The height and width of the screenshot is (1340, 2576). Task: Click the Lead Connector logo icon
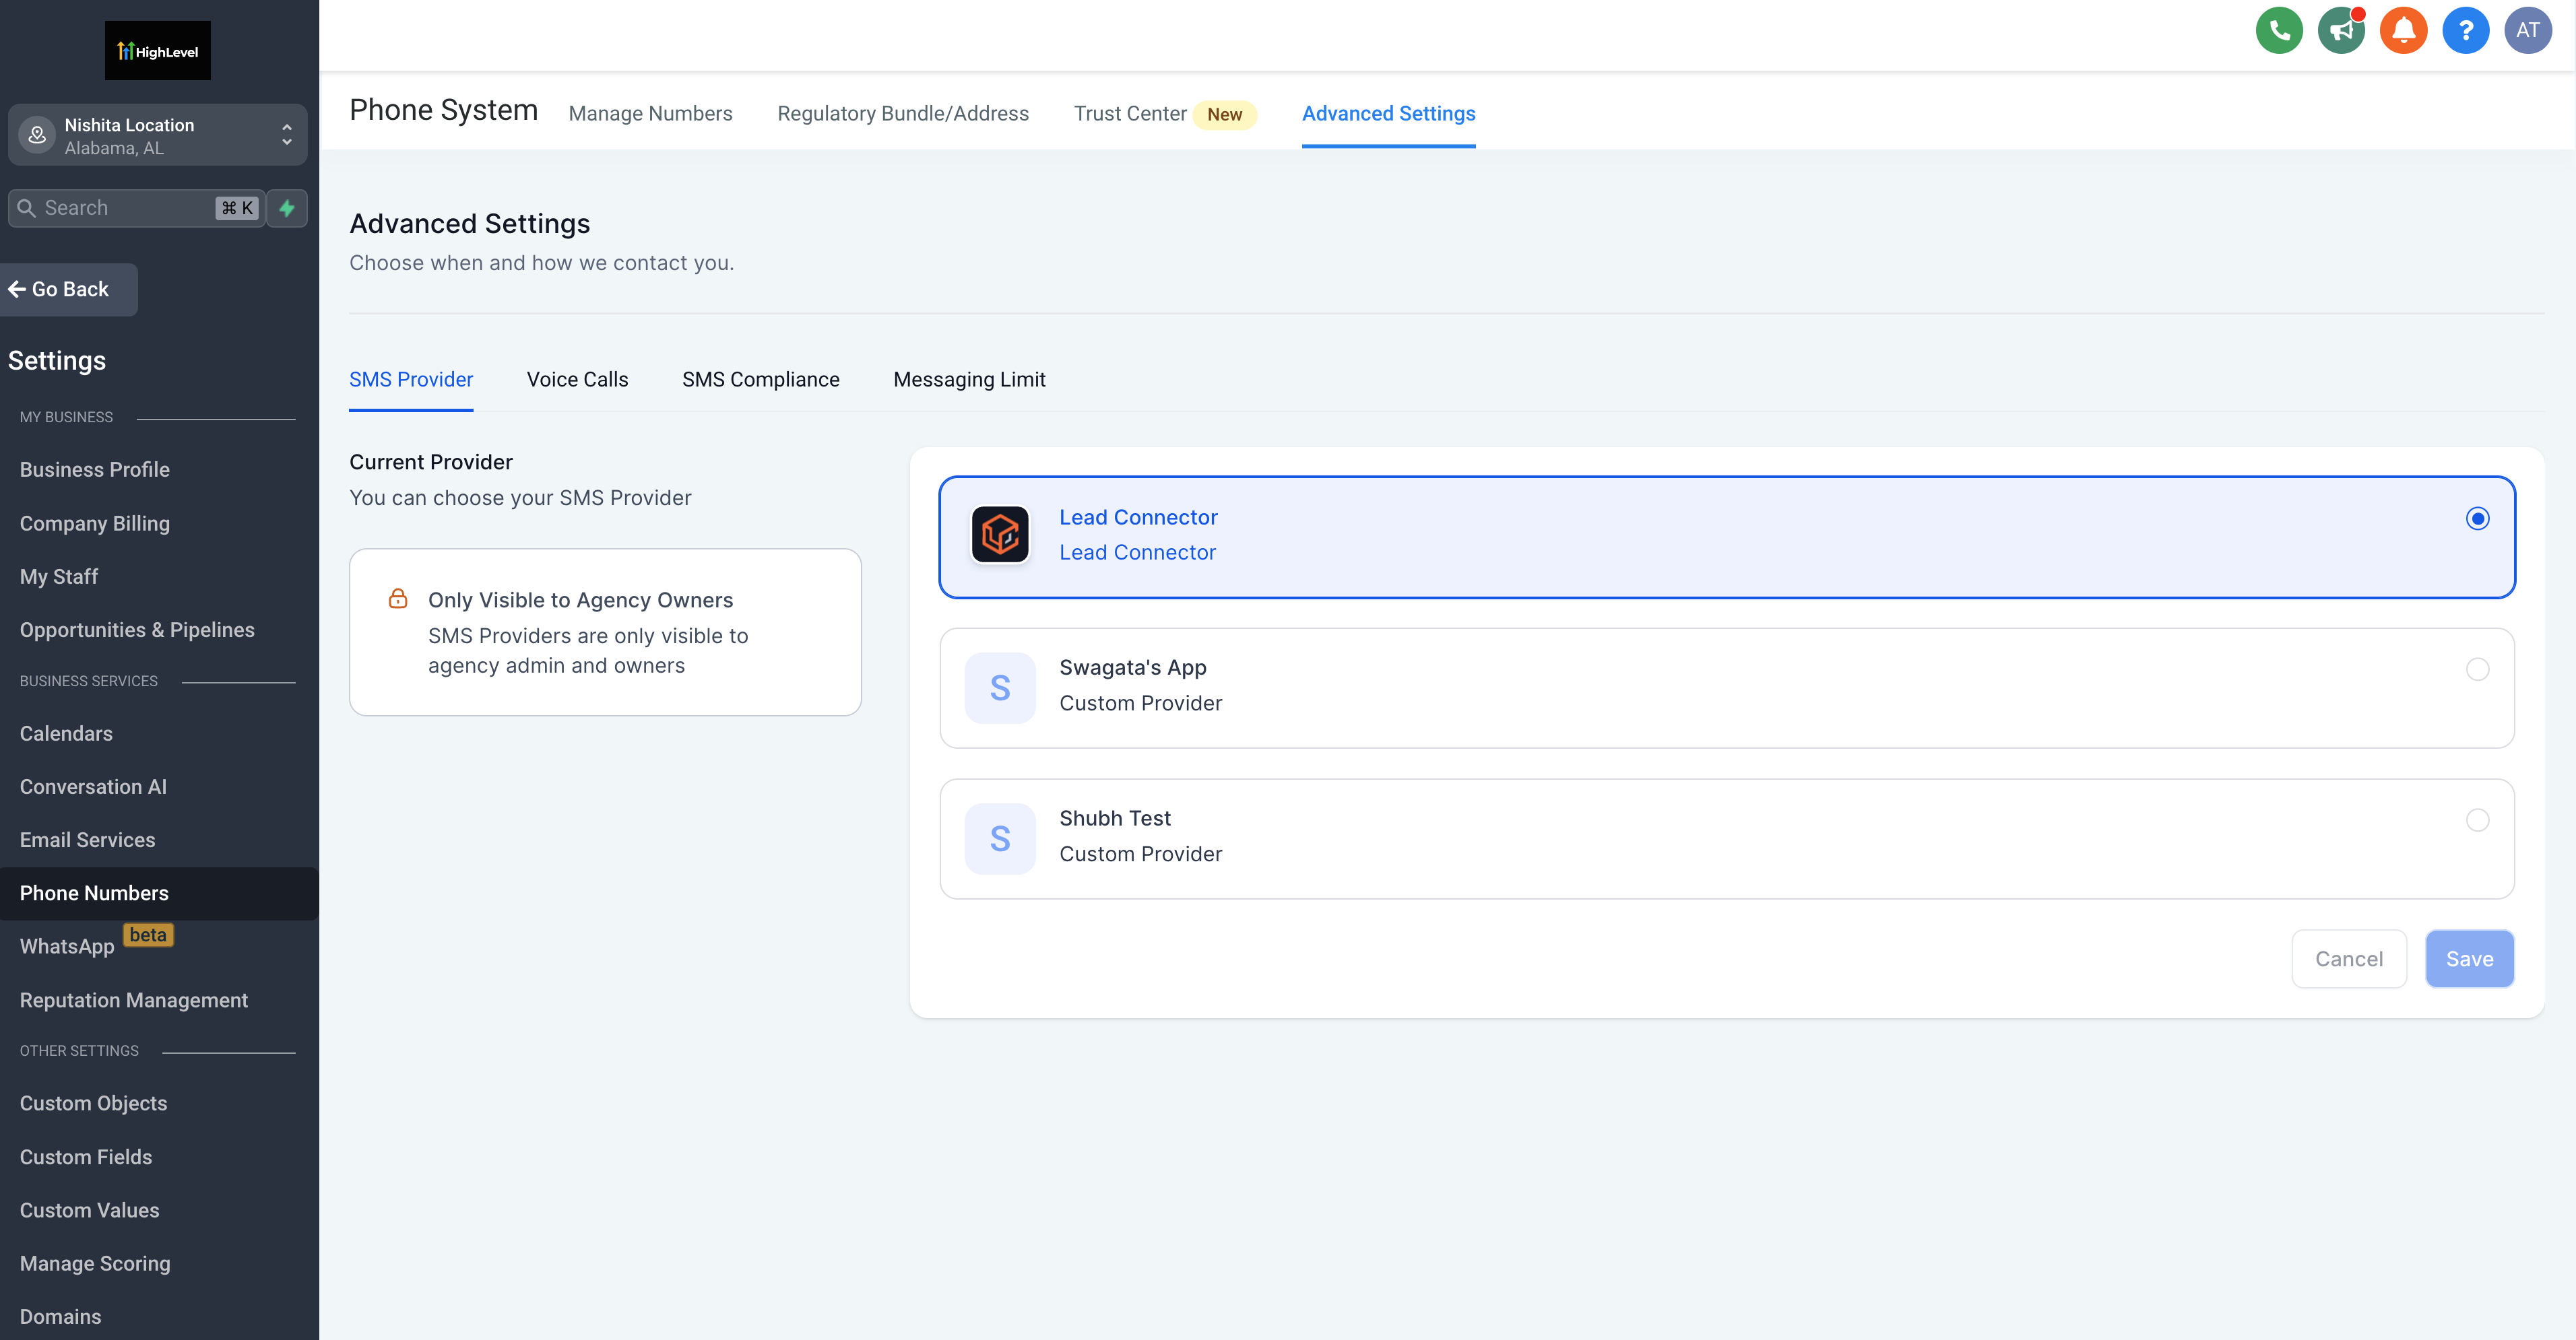click(1000, 535)
